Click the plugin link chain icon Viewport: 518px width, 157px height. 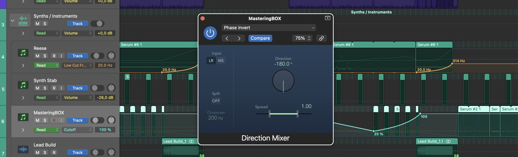click(321, 38)
